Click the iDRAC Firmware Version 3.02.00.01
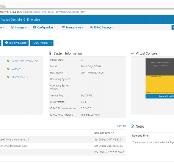 pos(87,108)
